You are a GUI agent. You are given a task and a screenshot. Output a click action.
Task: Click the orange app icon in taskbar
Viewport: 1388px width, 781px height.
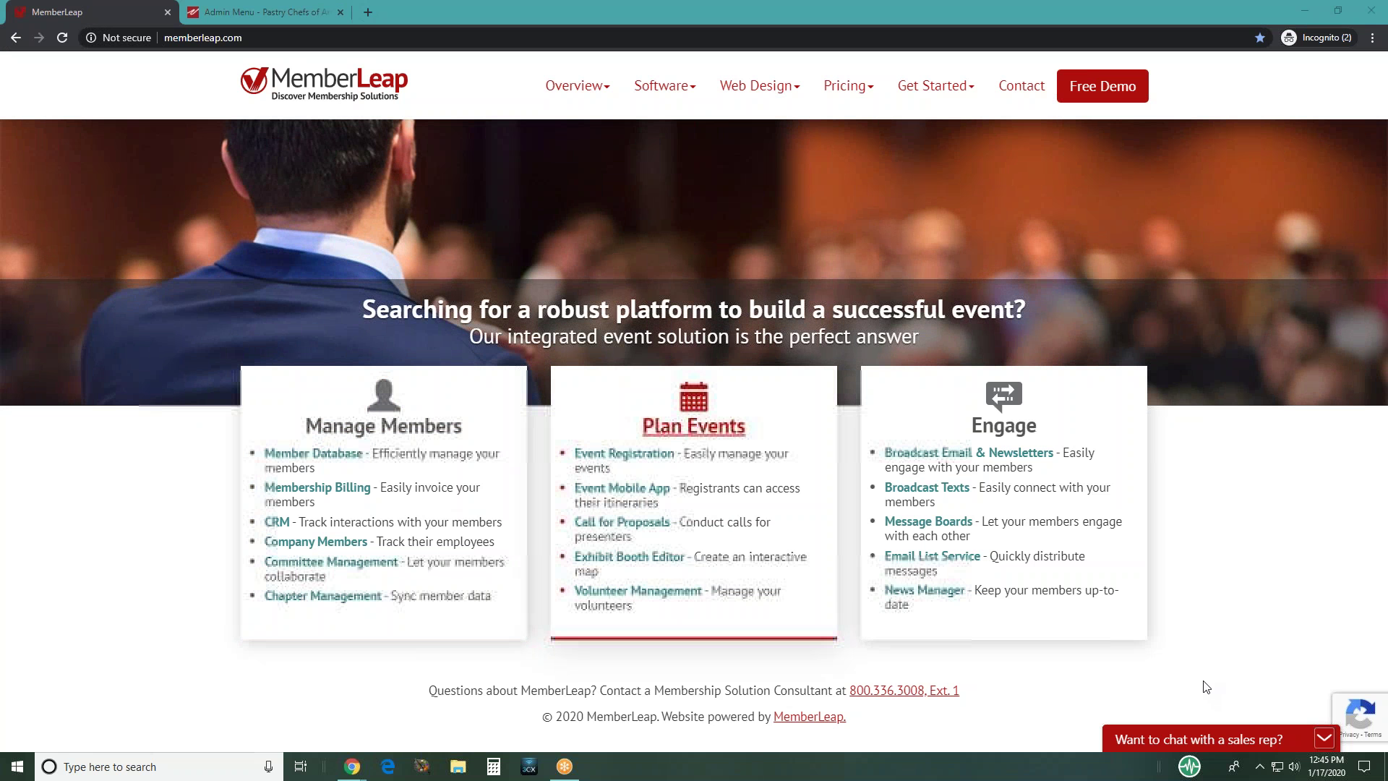[x=565, y=767]
